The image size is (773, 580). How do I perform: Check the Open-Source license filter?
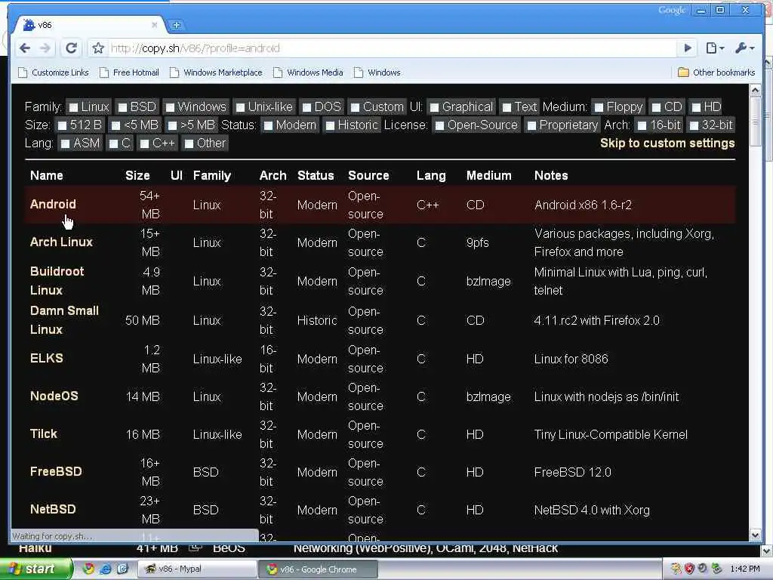(440, 126)
